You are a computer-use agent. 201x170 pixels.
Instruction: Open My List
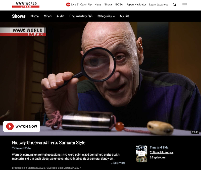(124, 16)
